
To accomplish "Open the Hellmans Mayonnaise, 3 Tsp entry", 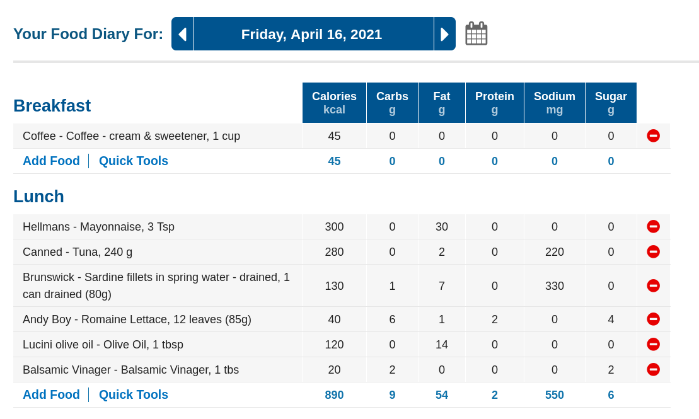I will pyautogui.click(x=98, y=227).
